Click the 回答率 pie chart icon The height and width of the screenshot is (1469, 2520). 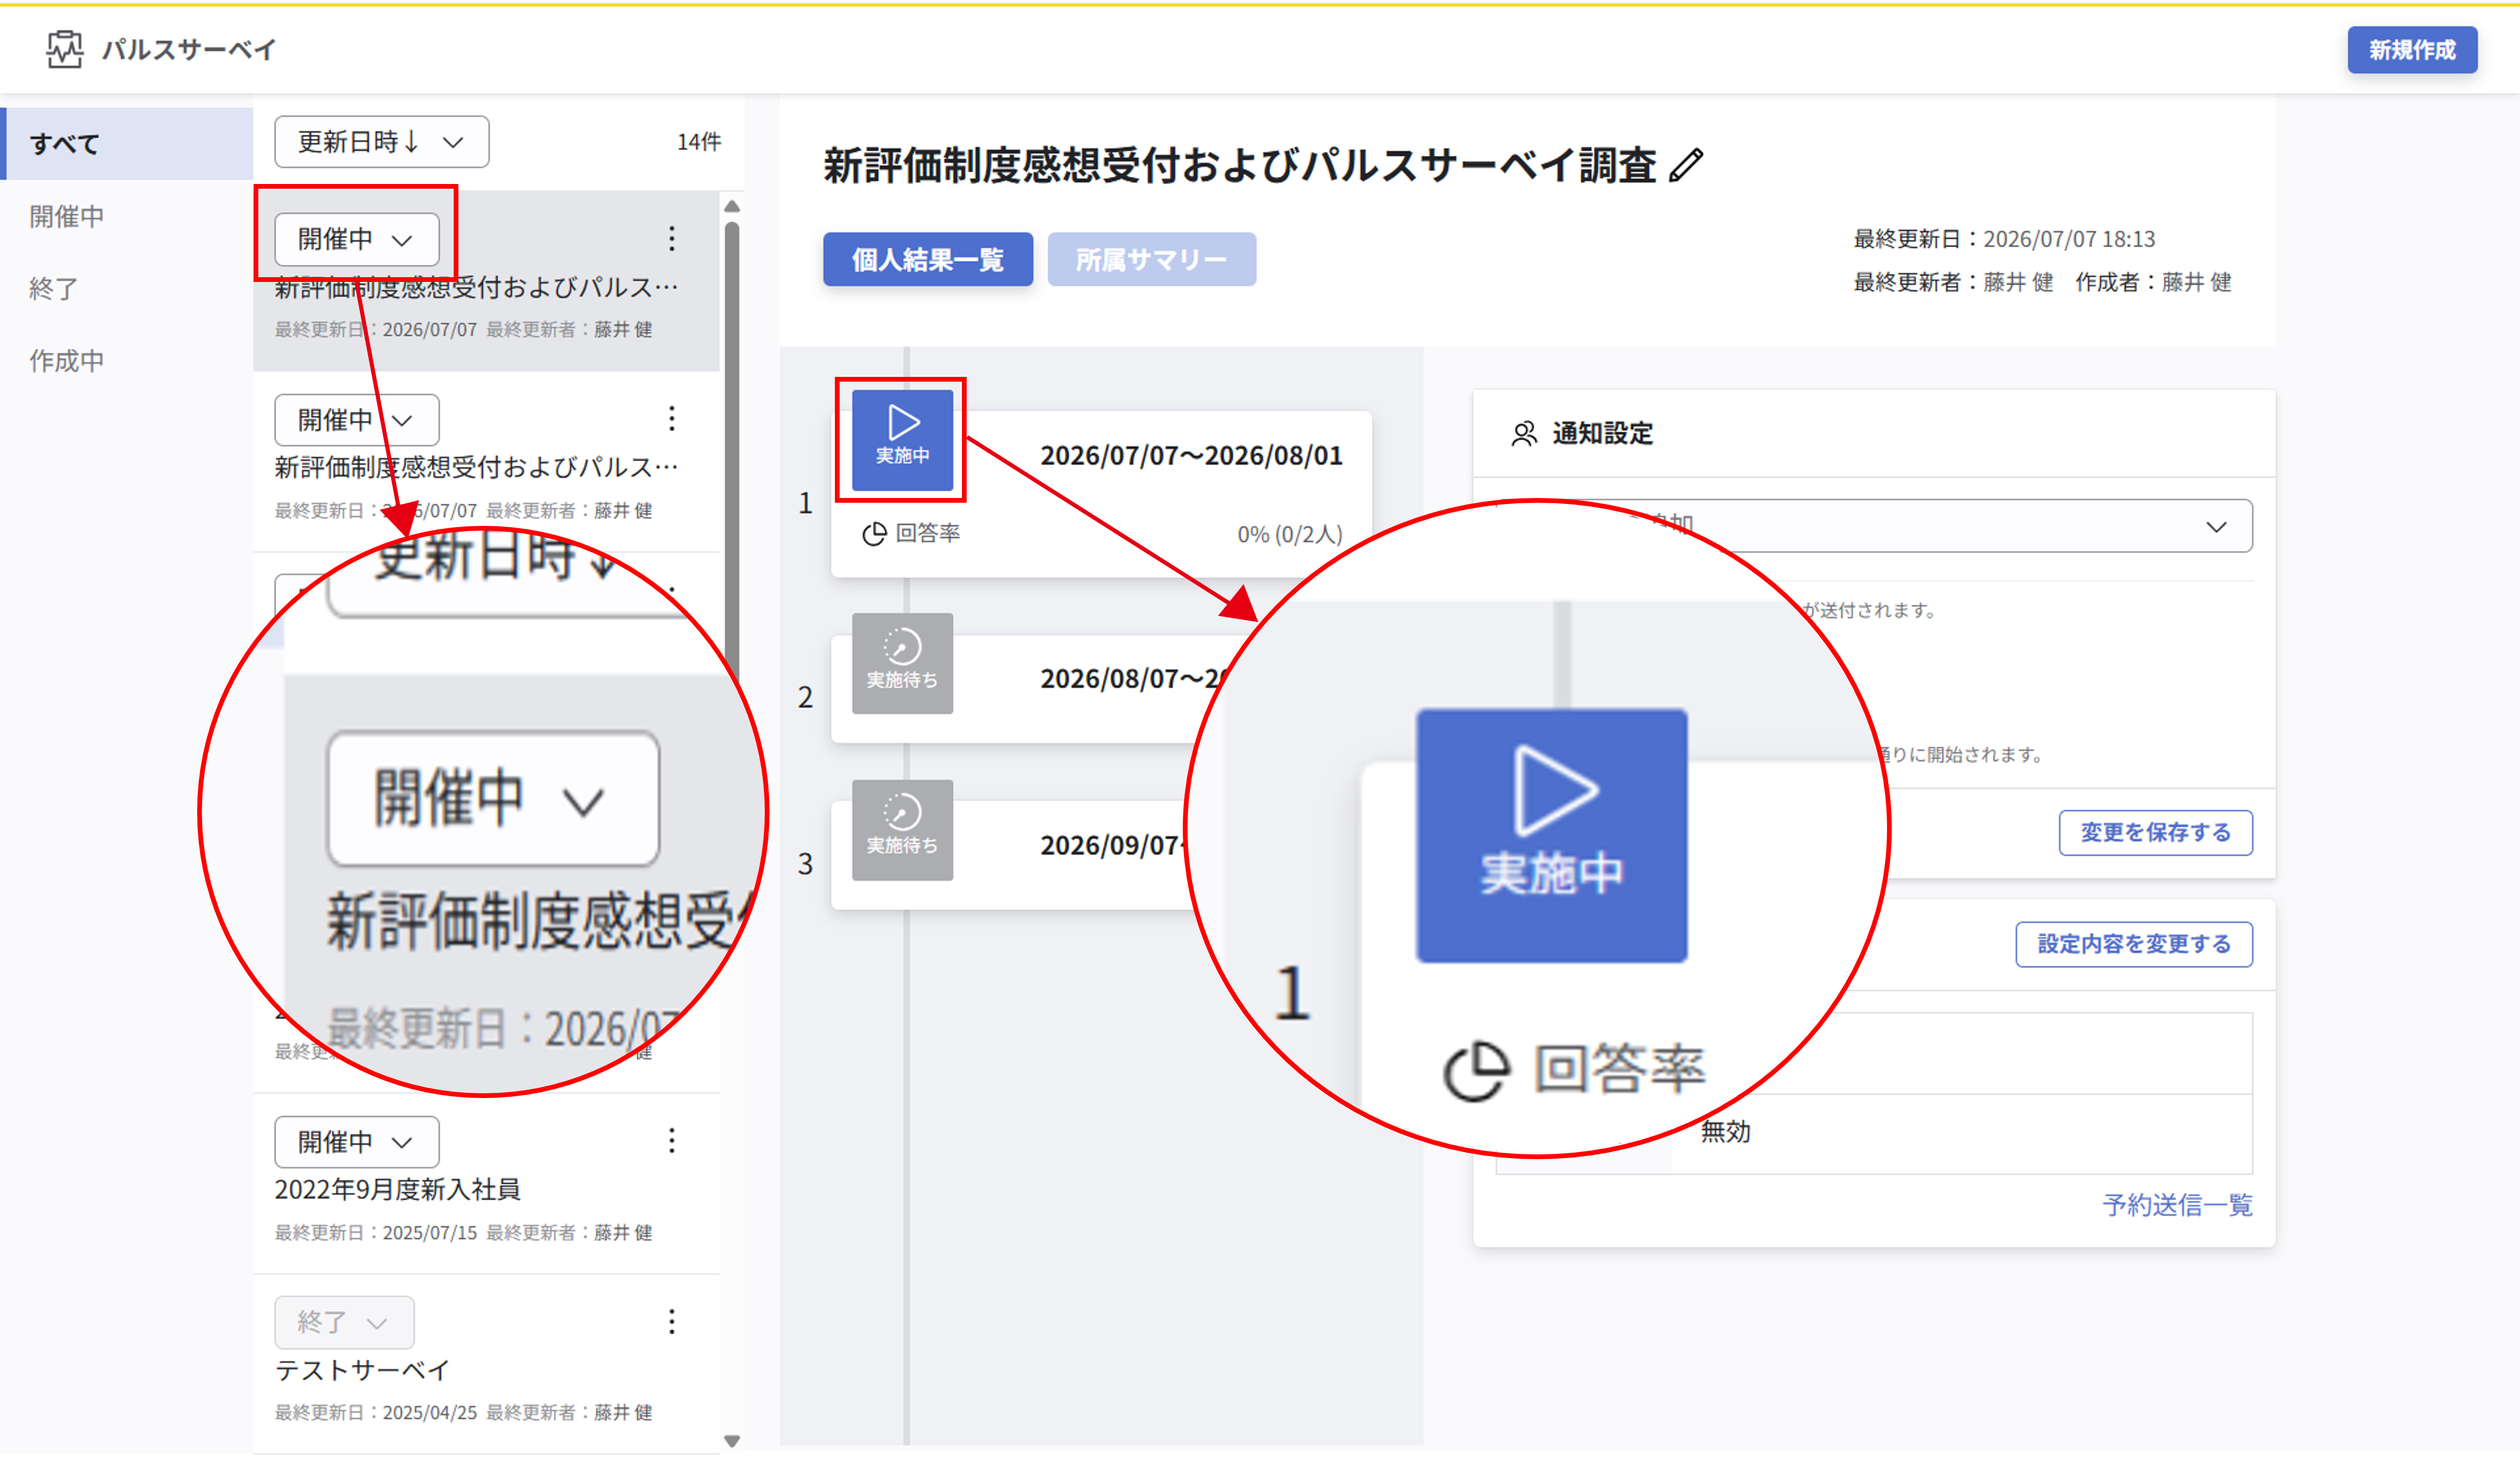pyautogui.click(x=874, y=535)
